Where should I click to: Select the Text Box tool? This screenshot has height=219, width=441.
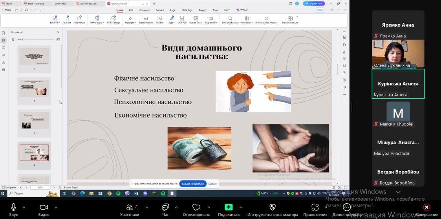[x=159, y=20]
